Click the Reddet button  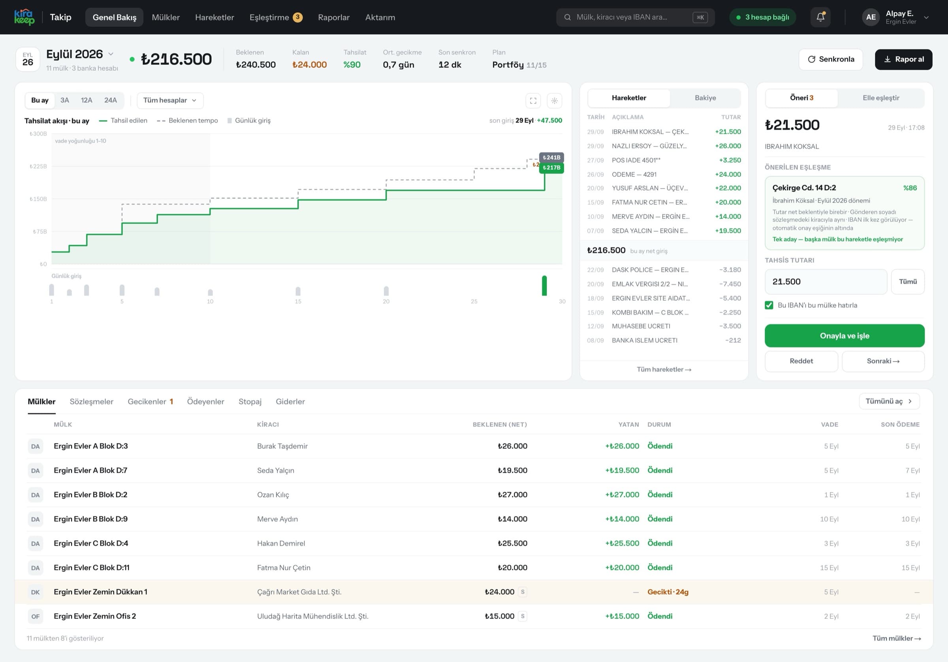[x=801, y=361]
